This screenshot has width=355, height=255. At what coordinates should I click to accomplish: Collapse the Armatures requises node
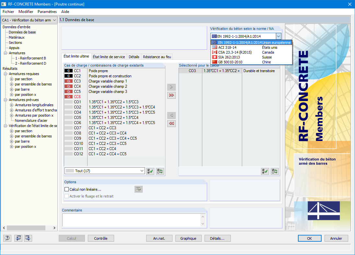click(6, 74)
